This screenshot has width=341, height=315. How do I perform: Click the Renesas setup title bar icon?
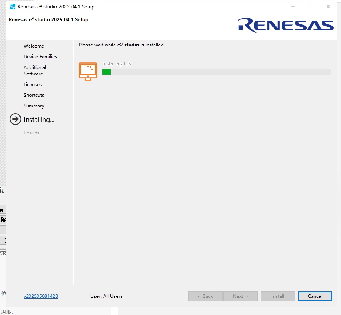pyautogui.click(x=13, y=6)
